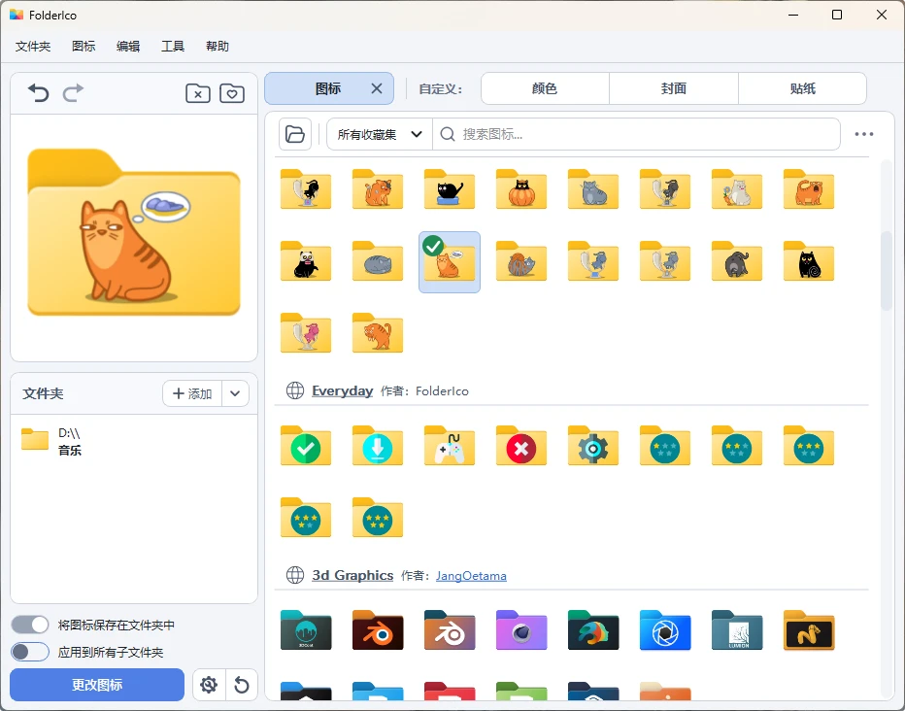This screenshot has height=711, width=905.
Task: Select the pumpkin cat folder icon
Action: [x=521, y=189]
